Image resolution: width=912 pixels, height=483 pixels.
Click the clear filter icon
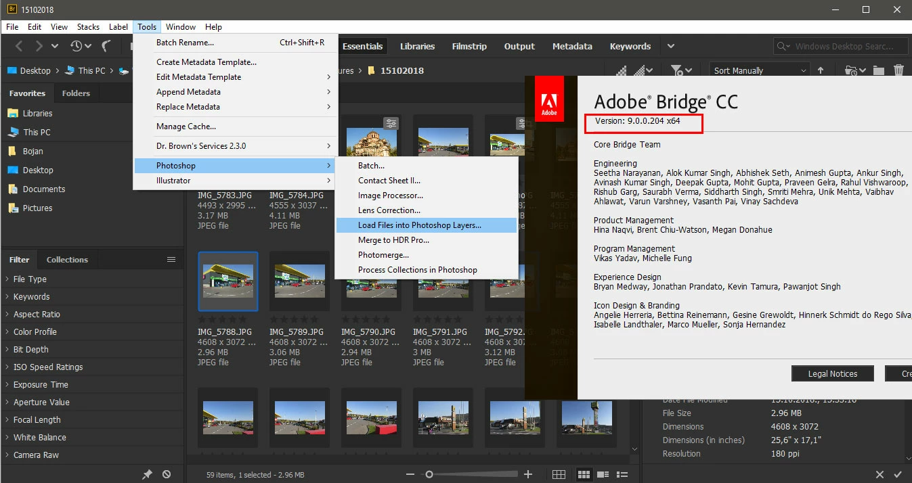click(x=167, y=475)
